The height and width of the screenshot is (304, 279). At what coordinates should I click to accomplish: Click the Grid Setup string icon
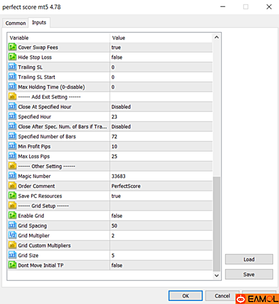[x=12, y=206]
